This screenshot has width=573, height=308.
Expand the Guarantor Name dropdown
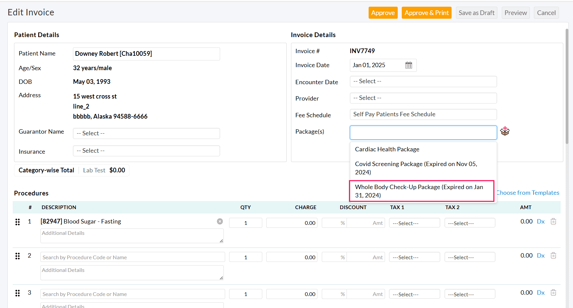[146, 133]
